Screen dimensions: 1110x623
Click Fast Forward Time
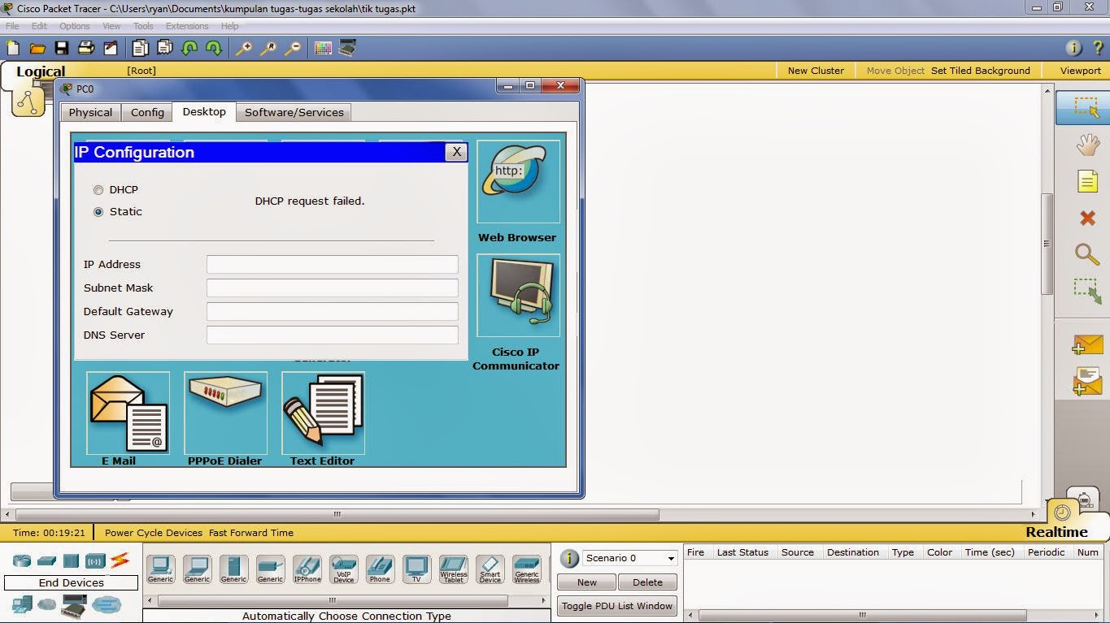click(x=251, y=533)
